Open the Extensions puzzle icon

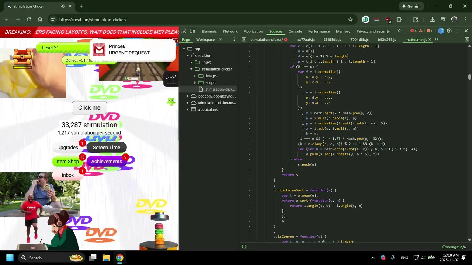pos(399,20)
